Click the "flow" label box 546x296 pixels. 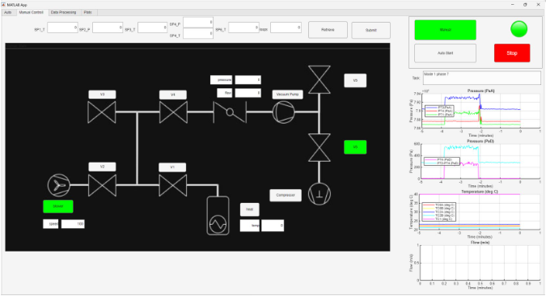click(225, 93)
